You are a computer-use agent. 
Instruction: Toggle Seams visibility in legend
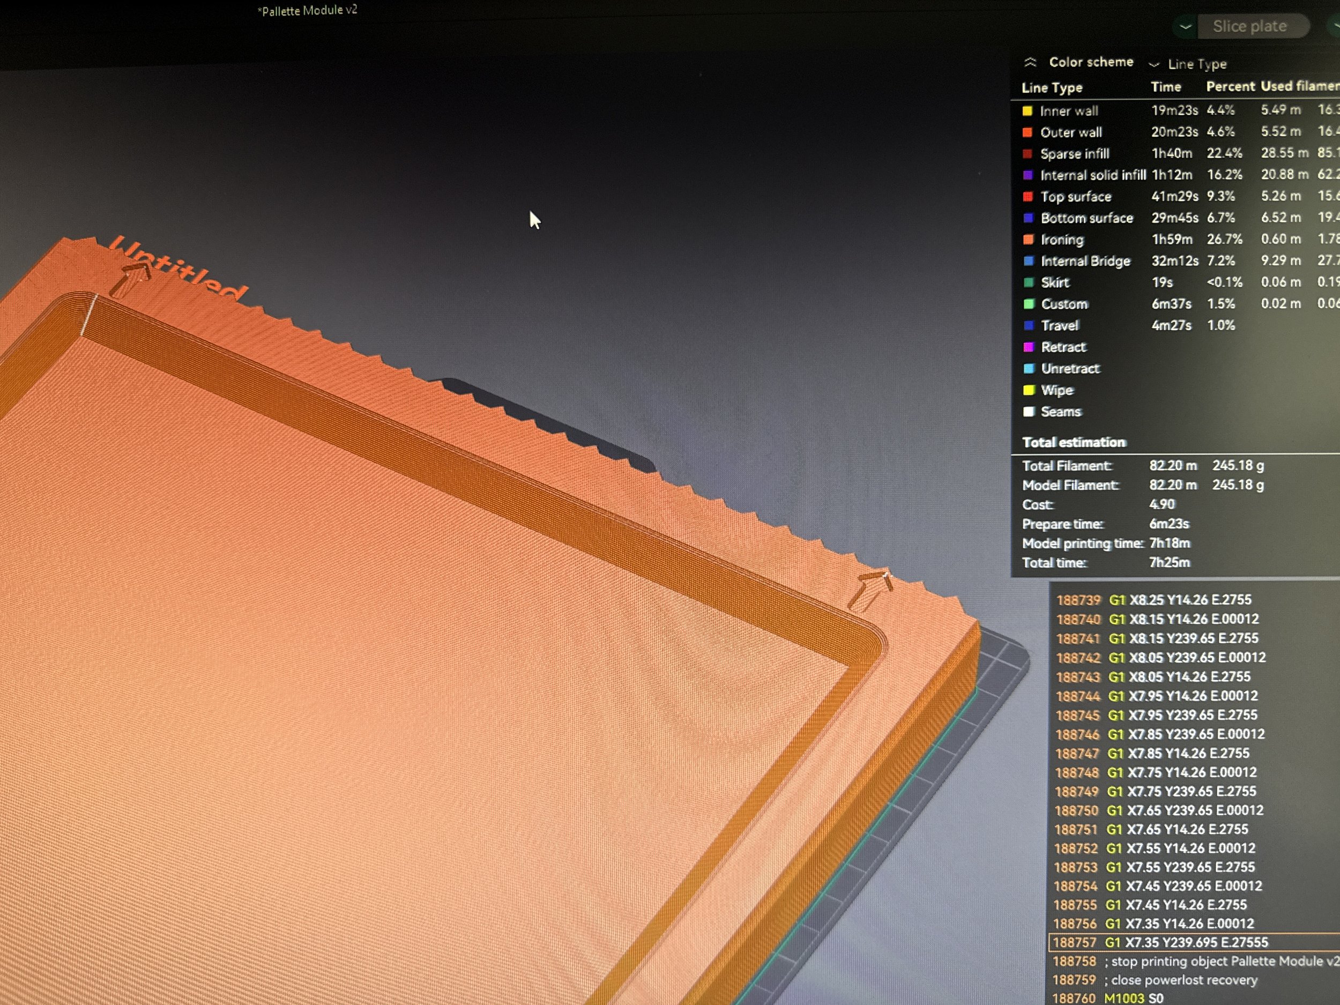[1061, 412]
